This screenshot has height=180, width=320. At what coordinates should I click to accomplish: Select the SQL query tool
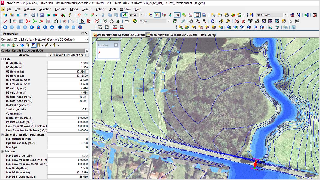(15, 21)
